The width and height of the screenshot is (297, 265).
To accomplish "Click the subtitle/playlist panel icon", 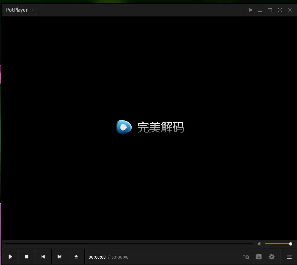I will [259, 257].
